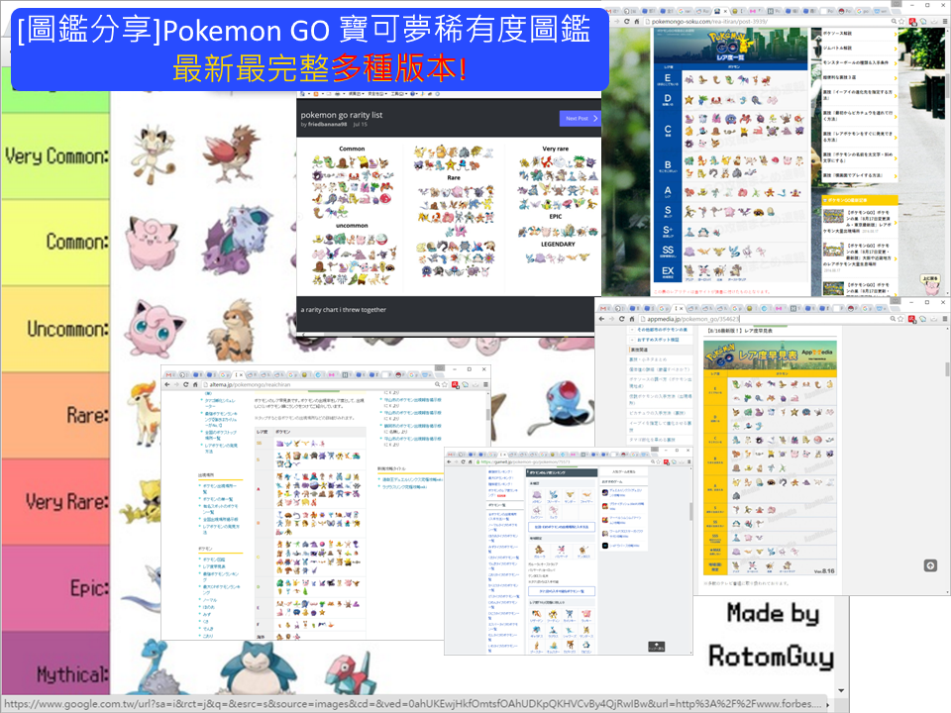Close the active tab in altema.jp window
The width and height of the screenshot is (951, 713).
(x=241, y=375)
